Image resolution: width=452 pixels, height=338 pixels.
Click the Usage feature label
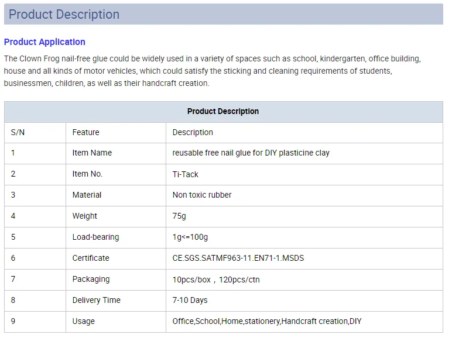84,321
